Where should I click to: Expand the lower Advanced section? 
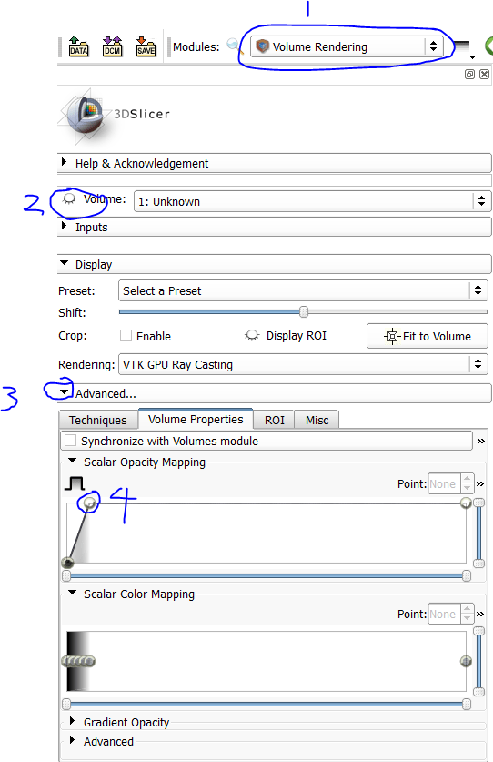click(x=73, y=740)
